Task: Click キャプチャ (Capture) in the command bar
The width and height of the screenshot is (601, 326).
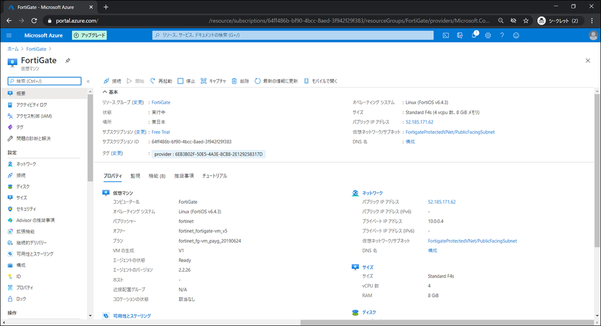Action: (213, 81)
